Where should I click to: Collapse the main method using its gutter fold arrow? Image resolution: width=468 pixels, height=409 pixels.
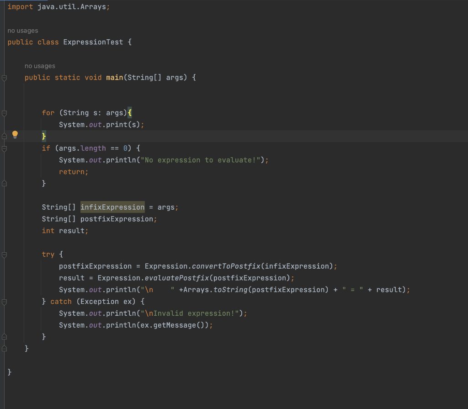(x=4, y=77)
